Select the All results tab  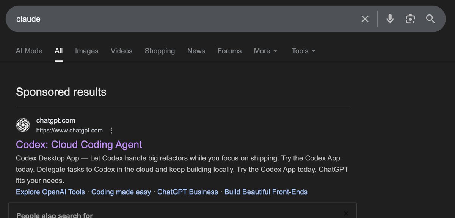point(59,51)
